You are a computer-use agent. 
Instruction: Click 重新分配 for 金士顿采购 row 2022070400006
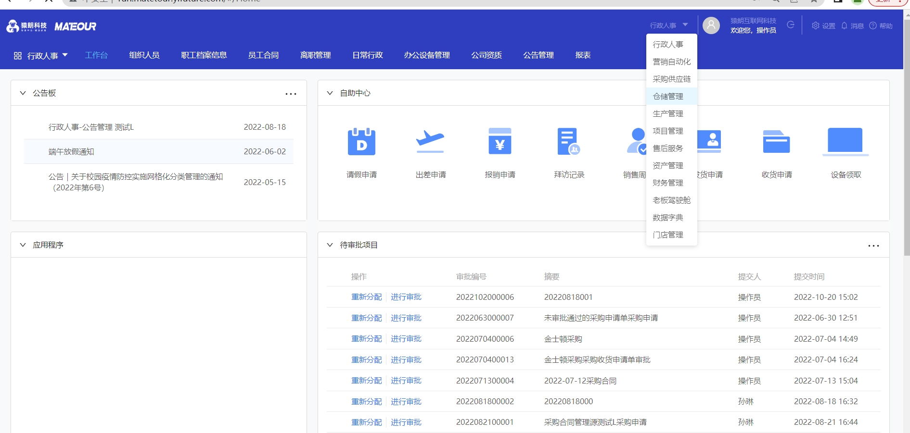click(x=366, y=339)
